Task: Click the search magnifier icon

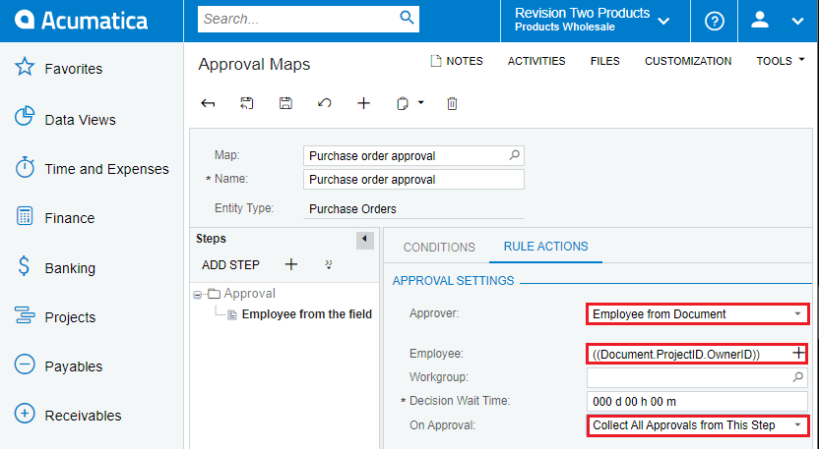Action: pyautogui.click(x=407, y=18)
